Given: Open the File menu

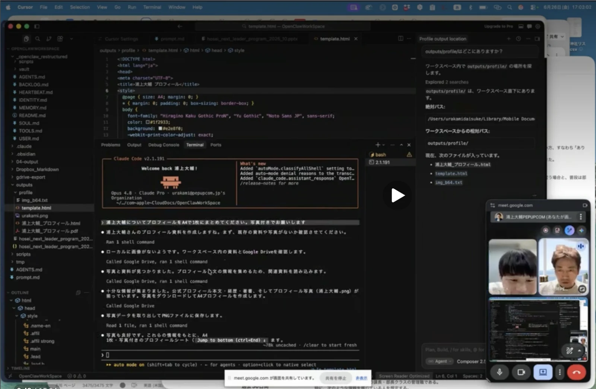Looking at the screenshot, I should [44, 7].
